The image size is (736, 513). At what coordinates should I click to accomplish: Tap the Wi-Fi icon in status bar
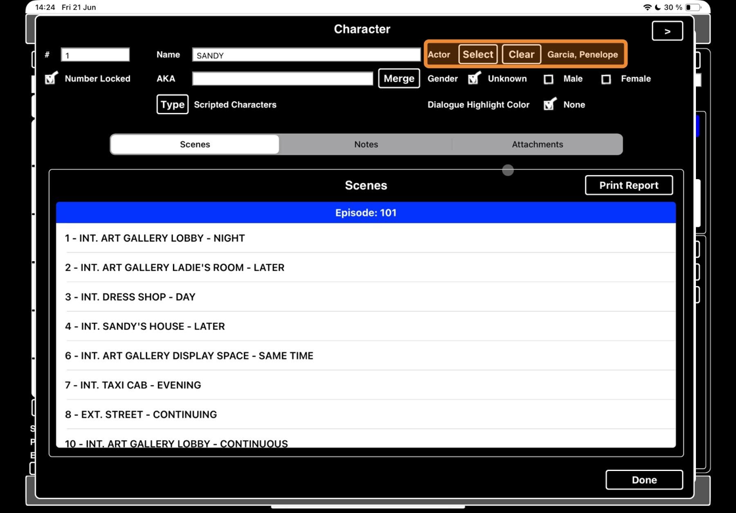pos(647,7)
